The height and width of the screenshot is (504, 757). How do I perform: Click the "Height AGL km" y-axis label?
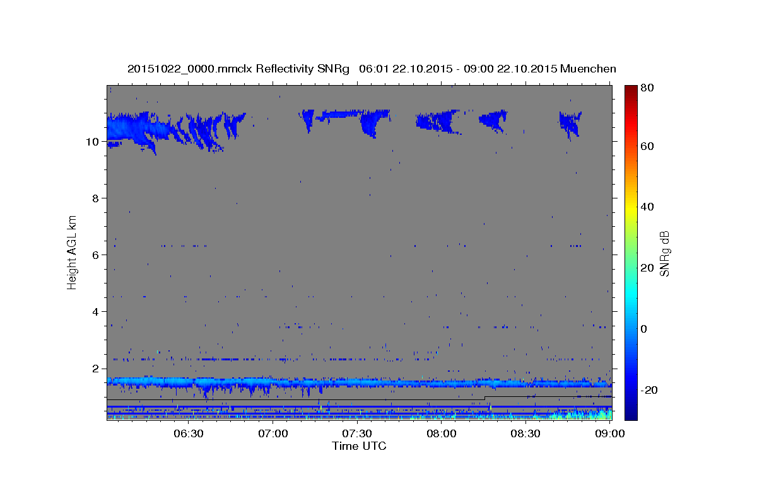tap(73, 252)
